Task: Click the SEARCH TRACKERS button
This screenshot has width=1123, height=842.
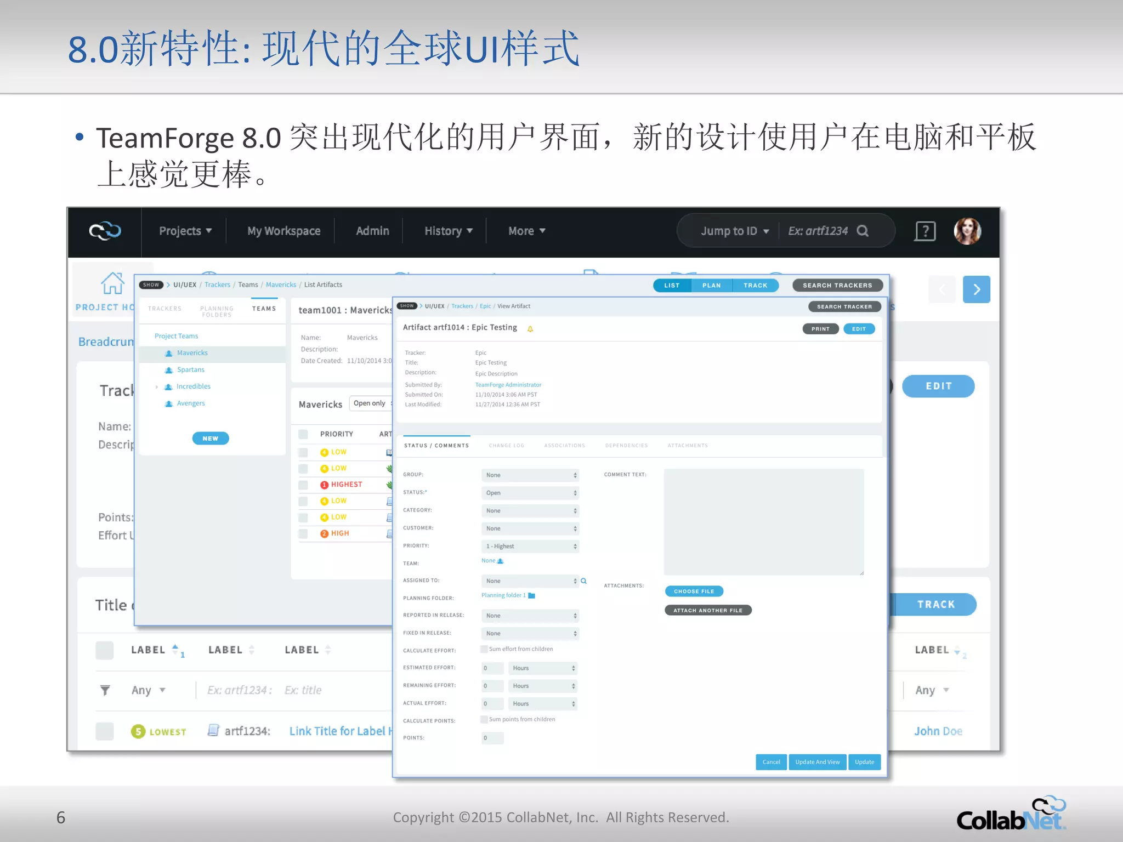Action: pos(837,286)
